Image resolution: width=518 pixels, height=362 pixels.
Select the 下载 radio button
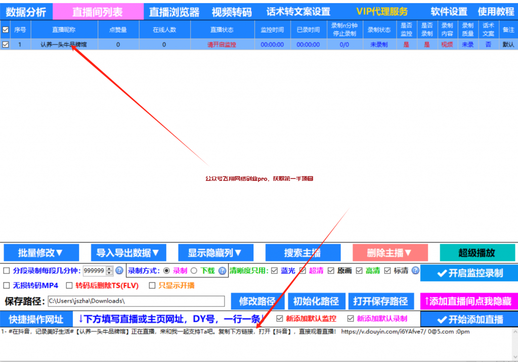pyautogui.click(x=194, y=270)
